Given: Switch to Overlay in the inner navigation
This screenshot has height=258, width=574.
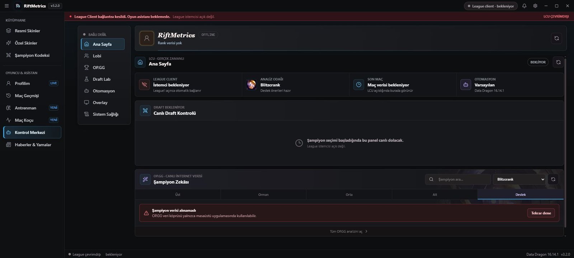Looking at the screenshot, I should pyautogui.click(x=103, y=103).
